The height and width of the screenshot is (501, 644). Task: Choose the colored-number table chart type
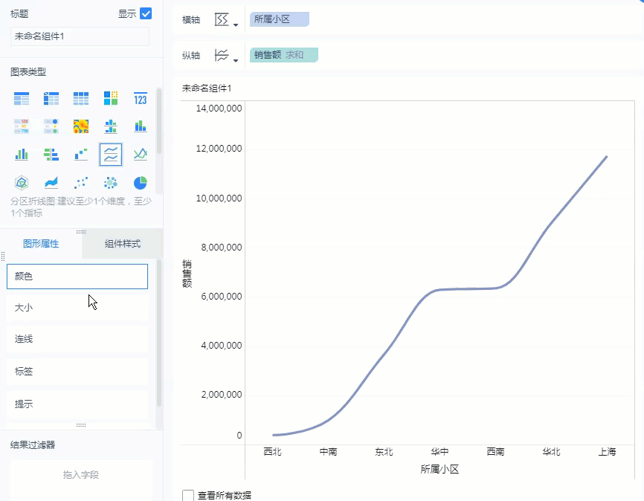tap(22, 126)
